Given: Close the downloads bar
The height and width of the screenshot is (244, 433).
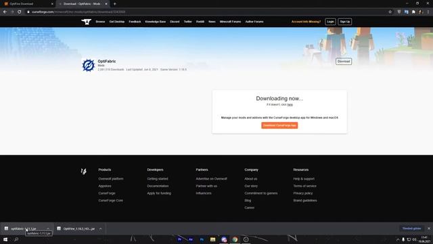Looking at the screenshot, I should [x=428, y=228].
